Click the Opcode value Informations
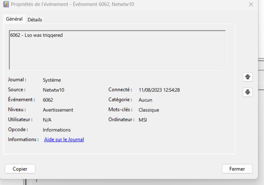Screen dimensions: 264x185 click(x=57, y=130)
